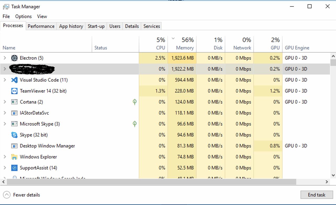Click the Electron app icon
The height and width of the screenshot is (205, 336).
(x=14, y=58)
